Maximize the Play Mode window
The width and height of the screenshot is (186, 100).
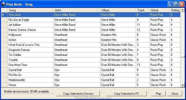click(176, 4)
